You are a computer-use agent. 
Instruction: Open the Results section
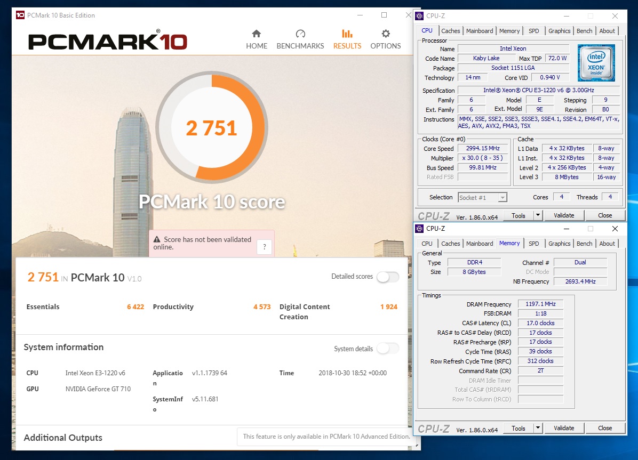pyautogui.click(x=347, y=39)
